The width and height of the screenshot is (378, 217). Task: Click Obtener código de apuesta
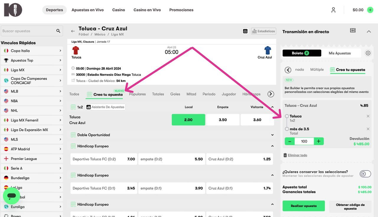(x=350, y=206)
